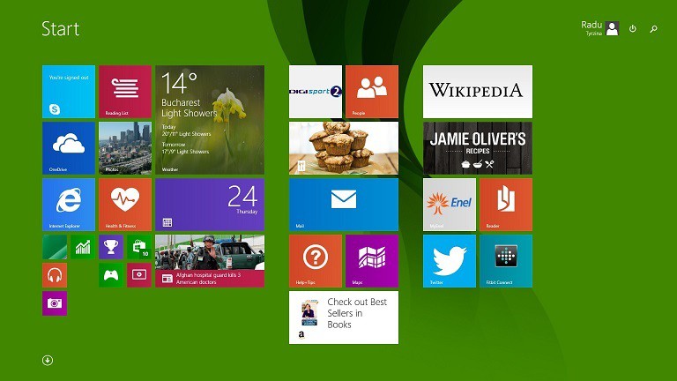Open the Store small tile
677x381 pixels.
[139, 247]
